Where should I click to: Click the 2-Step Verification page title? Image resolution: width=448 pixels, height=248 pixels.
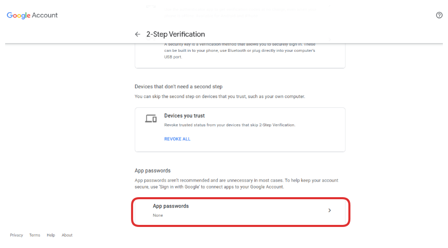(176, 34)
